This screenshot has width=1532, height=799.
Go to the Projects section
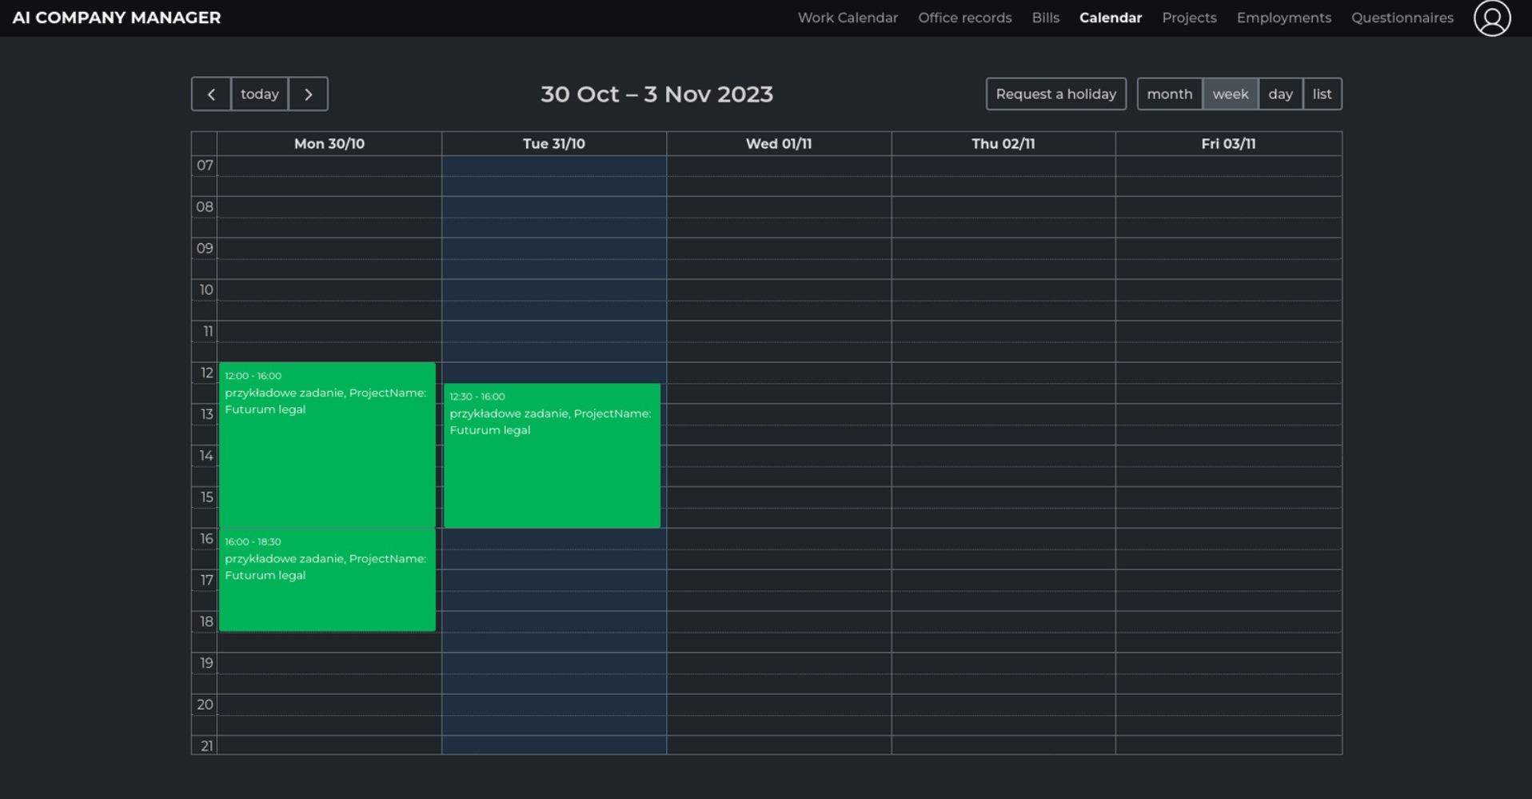point(1188,18)
